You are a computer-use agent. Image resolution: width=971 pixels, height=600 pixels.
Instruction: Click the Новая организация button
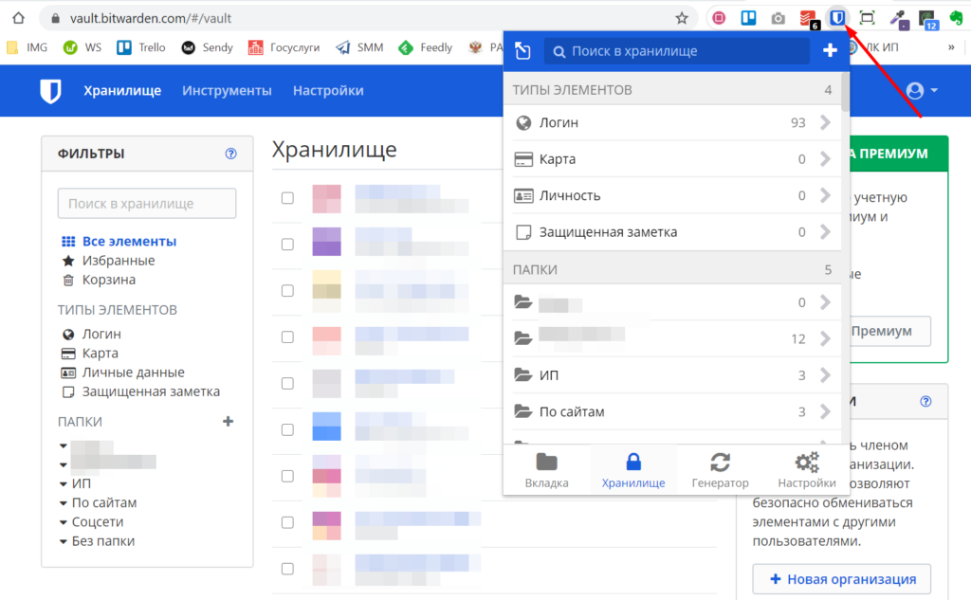pyautogui.click(x=841, y=579)
